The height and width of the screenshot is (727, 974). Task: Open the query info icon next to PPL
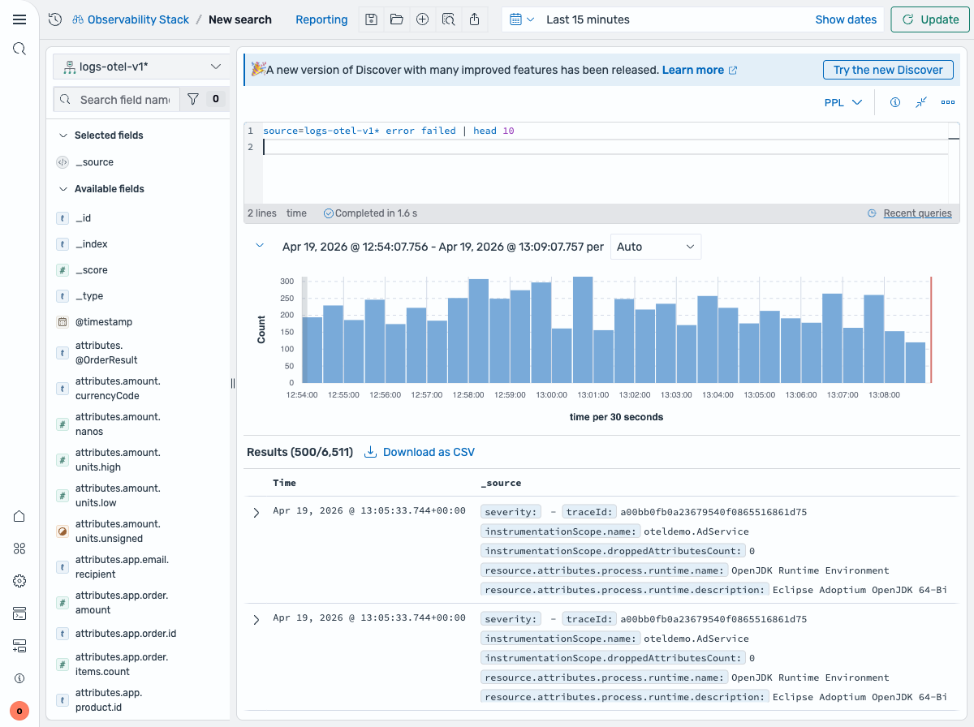coord(895,102)
